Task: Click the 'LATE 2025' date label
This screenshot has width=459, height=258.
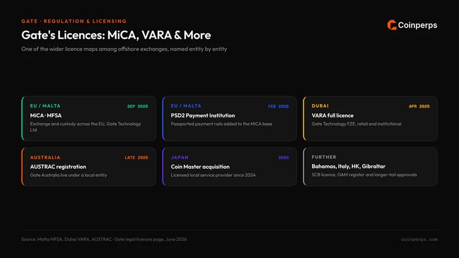Action: pyautogui.click(x=136, y=157)
